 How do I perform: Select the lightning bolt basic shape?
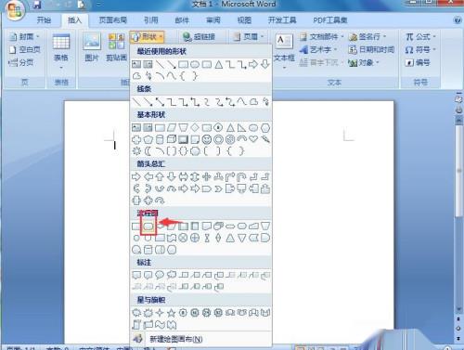265,139
